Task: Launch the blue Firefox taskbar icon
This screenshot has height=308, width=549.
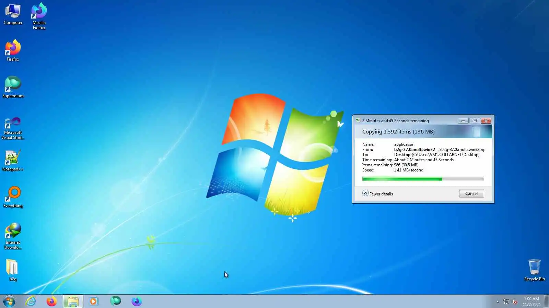Action: click(137, 301)
